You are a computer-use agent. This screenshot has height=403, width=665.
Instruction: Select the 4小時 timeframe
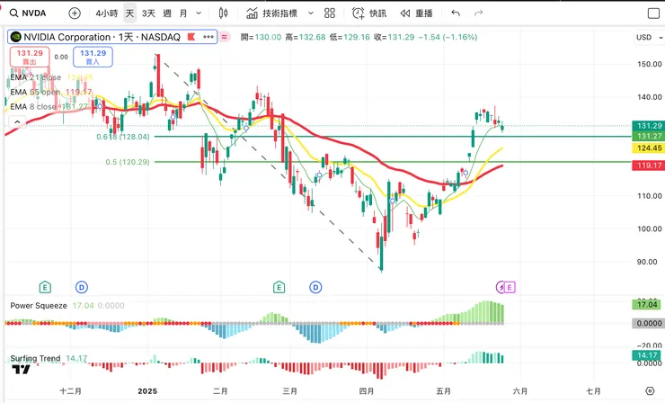106,13
